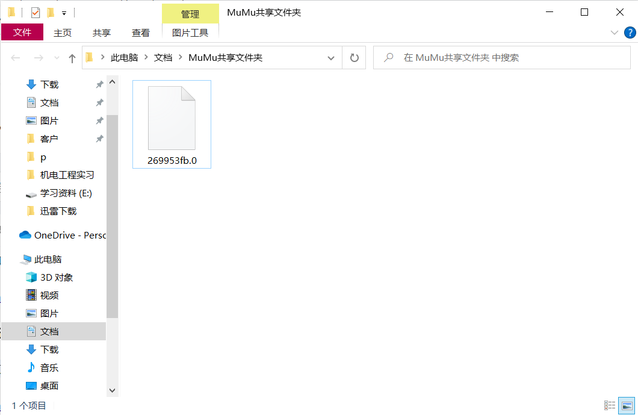Switch to details view in status bar
This screenshot has height=415, width=638.
tap(610, 406)
